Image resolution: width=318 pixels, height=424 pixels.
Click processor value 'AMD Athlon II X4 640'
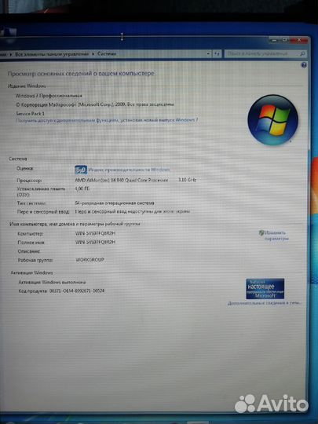pyautogui.click(x=122, y=180)
